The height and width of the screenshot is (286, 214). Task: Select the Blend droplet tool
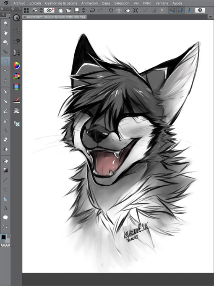5,149
